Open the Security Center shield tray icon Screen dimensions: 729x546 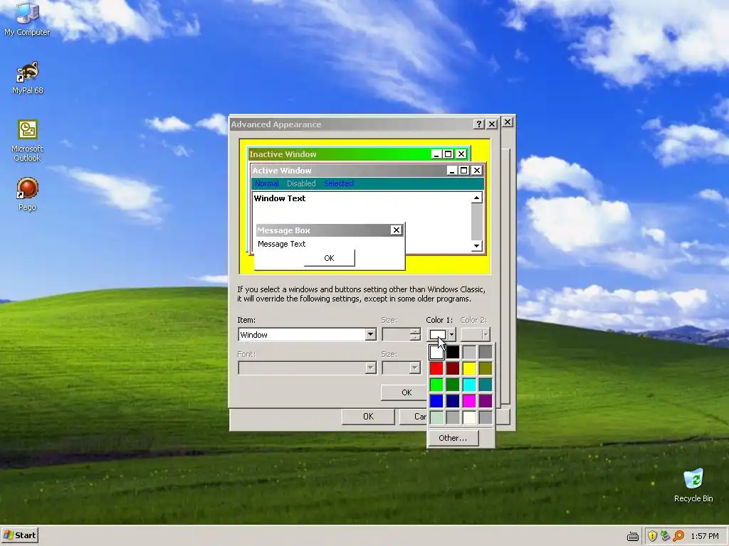(652, 536)
